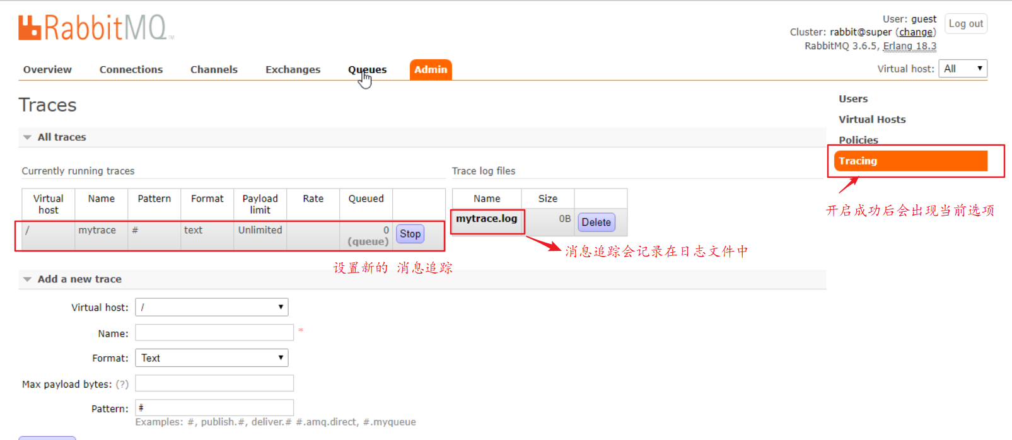
Task: Click the Size column header
Action: click(x=548, y=199)
